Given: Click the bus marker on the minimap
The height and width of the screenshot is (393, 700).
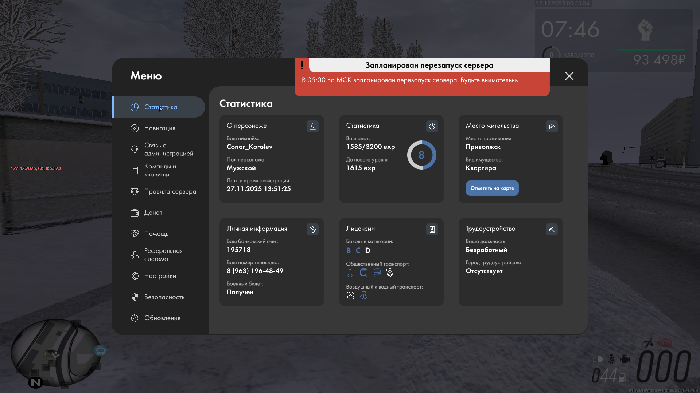Looking at the screenshot, I should 100,351.
